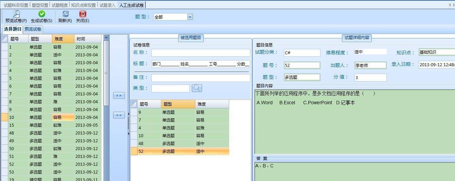The height and width of the screenshot is (181, 455).
Task: Click the << remove question button
Action: 119,115
